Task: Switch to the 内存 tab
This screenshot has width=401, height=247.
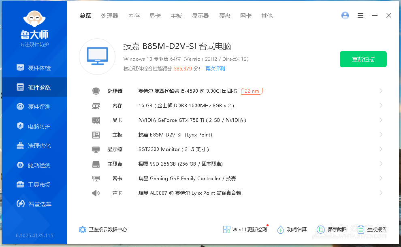Action: [x=134, y=16]
